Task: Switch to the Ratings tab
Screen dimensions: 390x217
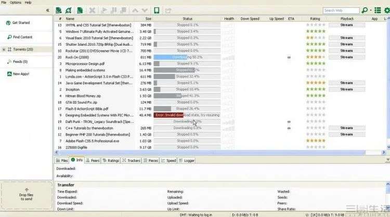Action: click(x=111, y=160)
